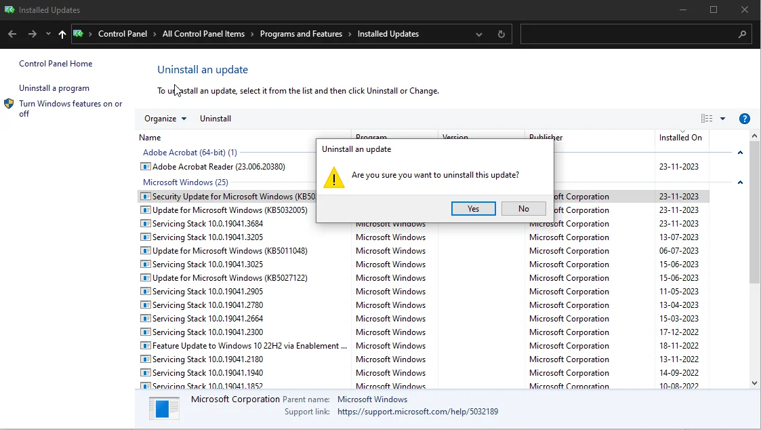
Task: Confirm uninstall by clicking Yes
Action: tap(473, 208)
